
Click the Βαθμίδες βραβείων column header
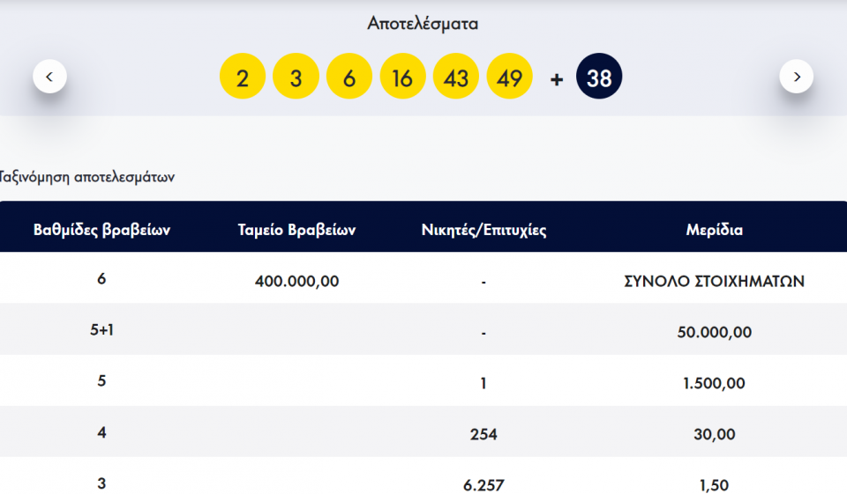click(101, 231)
